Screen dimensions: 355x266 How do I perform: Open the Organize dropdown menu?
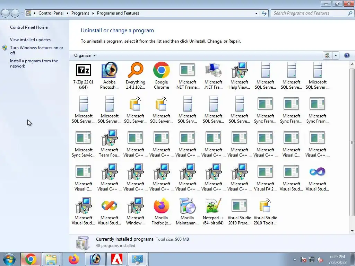85,55
